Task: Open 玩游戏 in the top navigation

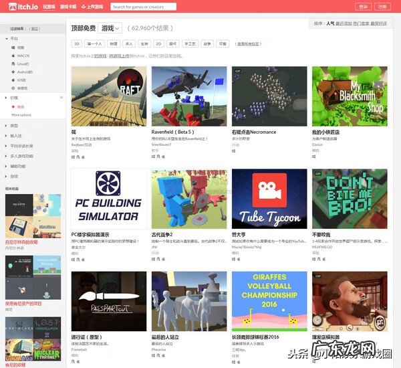Action: pos(49,7)
